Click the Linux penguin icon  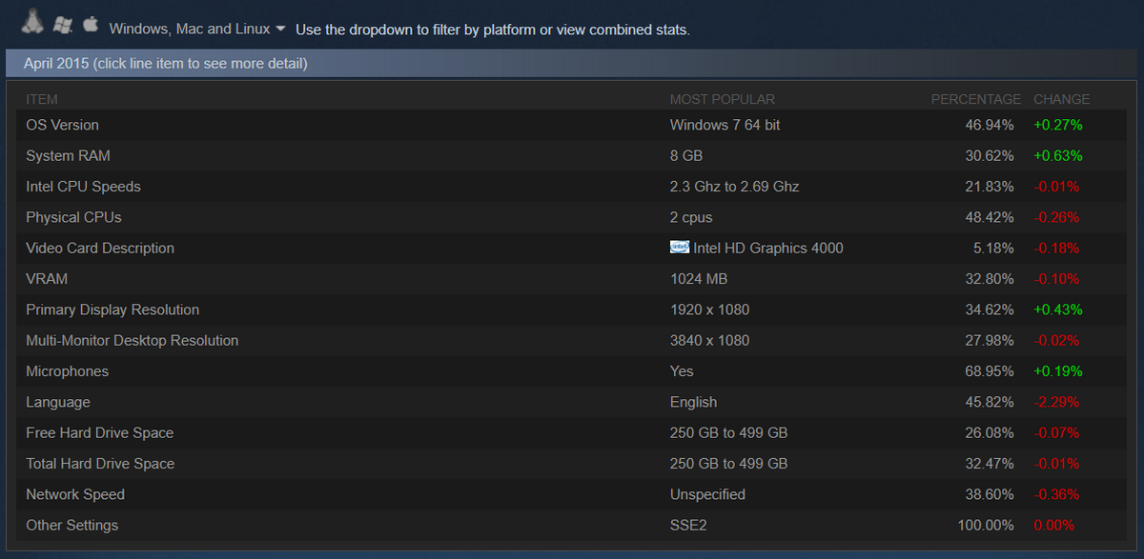coord(31,21)
